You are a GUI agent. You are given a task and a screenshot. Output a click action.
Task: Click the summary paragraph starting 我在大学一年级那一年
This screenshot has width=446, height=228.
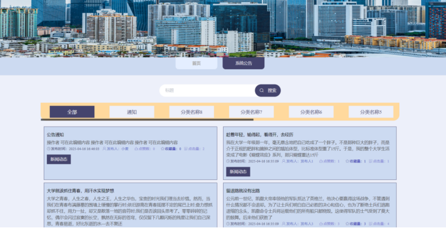pyautogui.click(x=308, y=148)
